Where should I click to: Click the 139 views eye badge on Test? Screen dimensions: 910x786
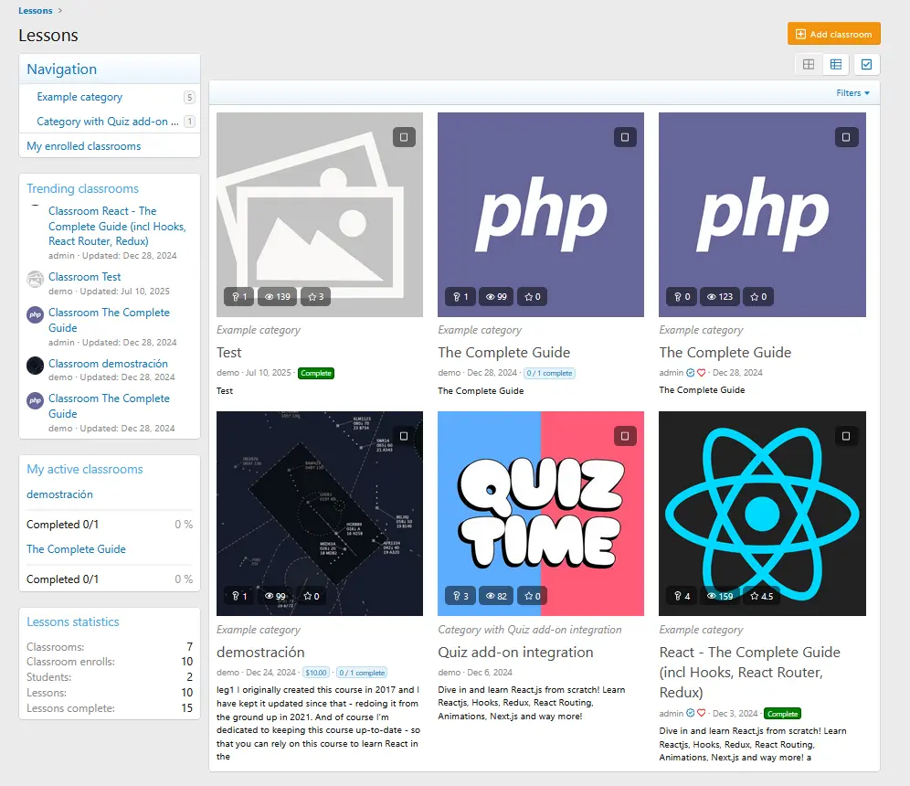click(x=277, y=296)
